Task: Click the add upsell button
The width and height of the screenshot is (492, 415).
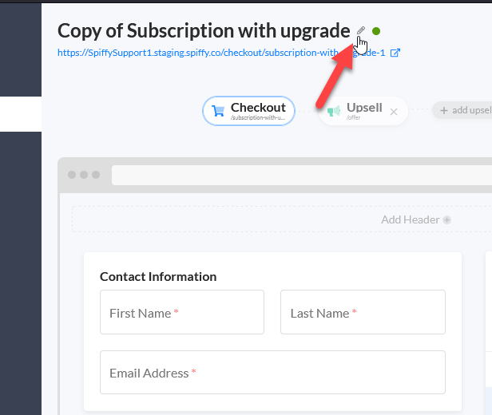Action: point(462,110)
